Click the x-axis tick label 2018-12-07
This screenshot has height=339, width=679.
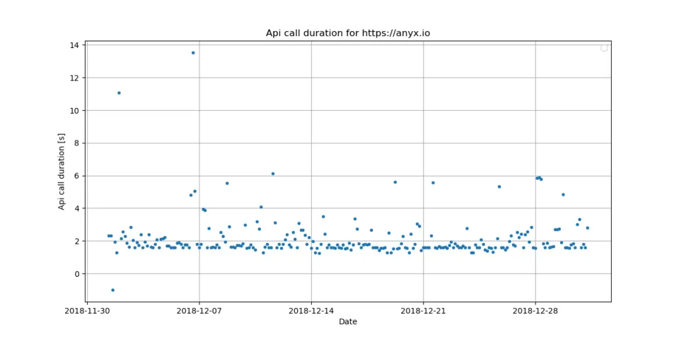coord(199,311)
